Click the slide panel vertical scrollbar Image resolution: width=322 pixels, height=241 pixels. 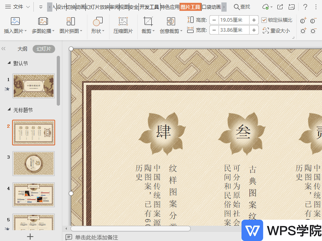[x=58, y=81]
